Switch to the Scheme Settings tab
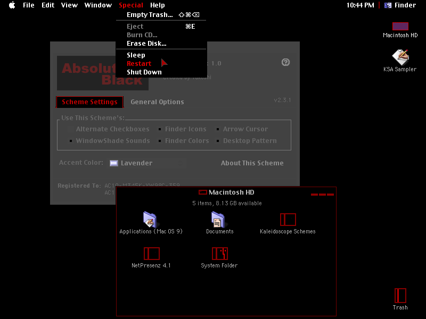 coord(89,102)
